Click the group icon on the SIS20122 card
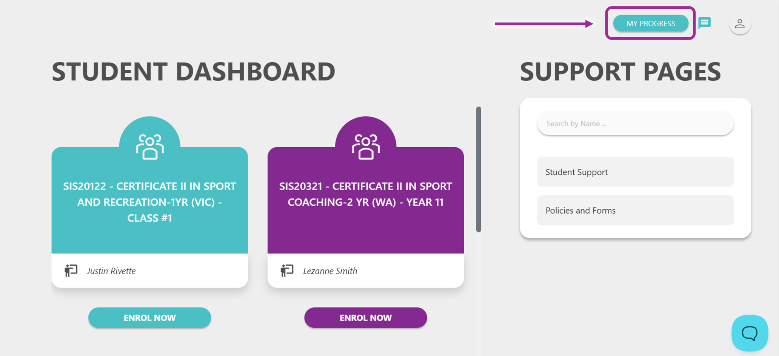 150,147
